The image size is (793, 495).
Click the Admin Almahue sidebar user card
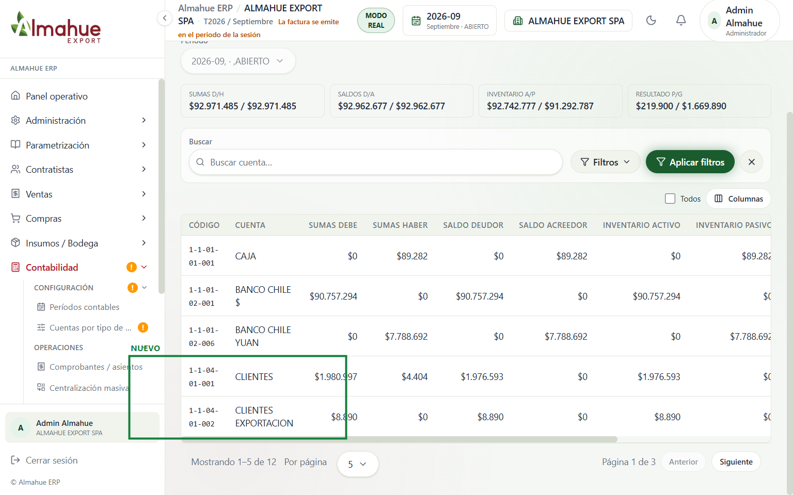click(83, 427)
